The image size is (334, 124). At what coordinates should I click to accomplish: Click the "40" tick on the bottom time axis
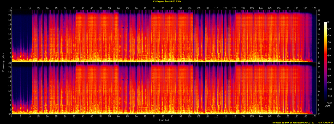pos(83,117)
